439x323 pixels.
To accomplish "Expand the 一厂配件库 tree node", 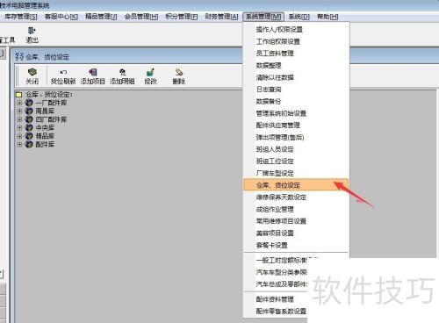I will 19,103.
